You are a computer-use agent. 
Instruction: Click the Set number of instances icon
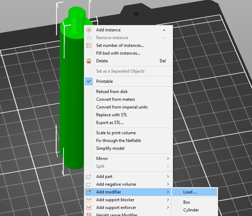click(x=89, y=45)
